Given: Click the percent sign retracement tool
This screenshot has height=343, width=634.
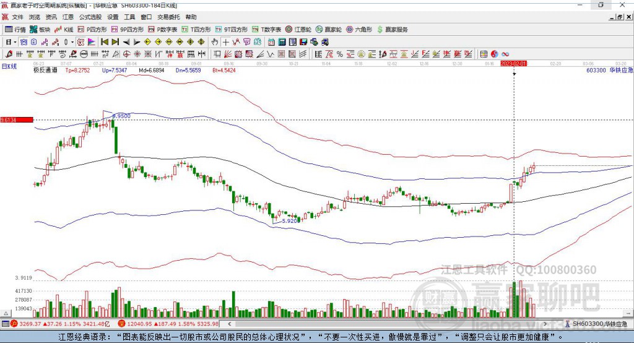Looking at the screenshot, I should [340, 54].
